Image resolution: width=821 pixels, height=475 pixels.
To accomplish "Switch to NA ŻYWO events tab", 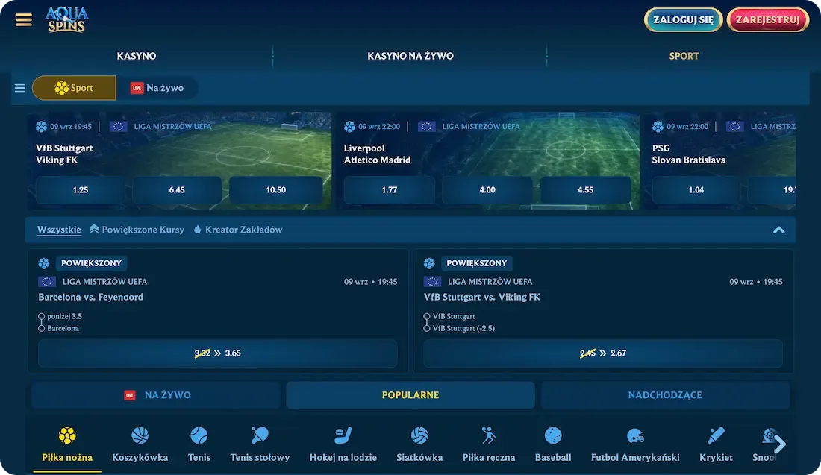I will [x=156, y=395].
